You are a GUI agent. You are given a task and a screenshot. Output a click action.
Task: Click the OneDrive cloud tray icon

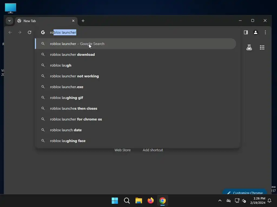pos(229,201)
